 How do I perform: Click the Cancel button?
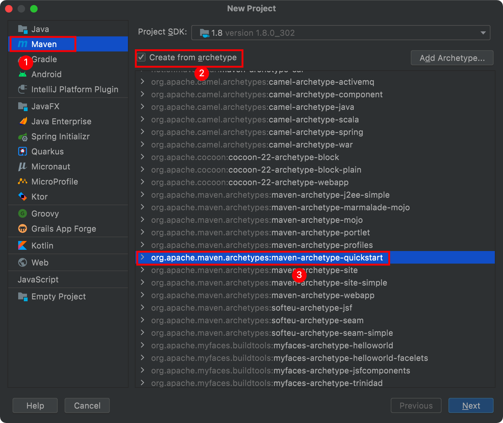click(x=87, y=406)
